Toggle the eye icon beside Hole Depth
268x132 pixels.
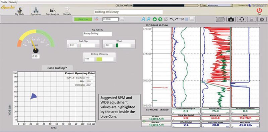pyautogui.click(x=144, y=121)
